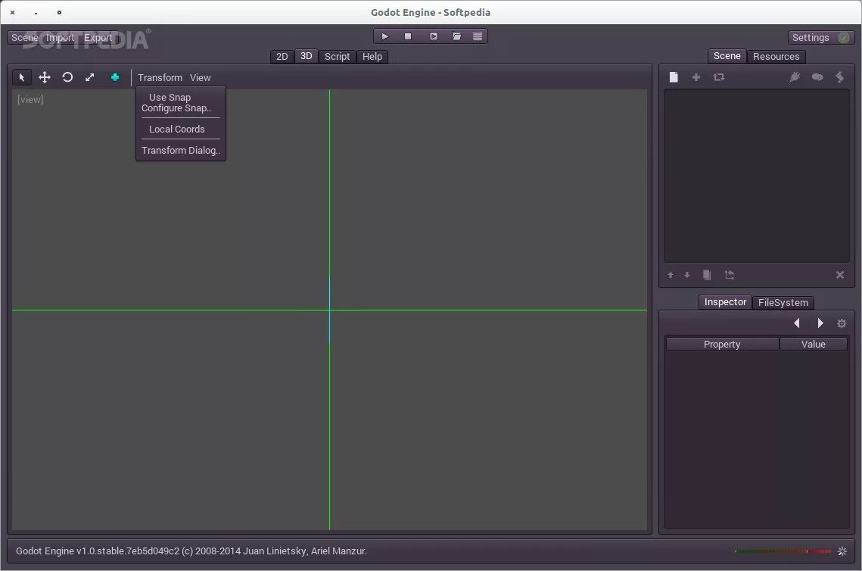Click the green check indicator in Settings
Image resolution: width=862 pixels, height=571 pixels.
point(843,37)
